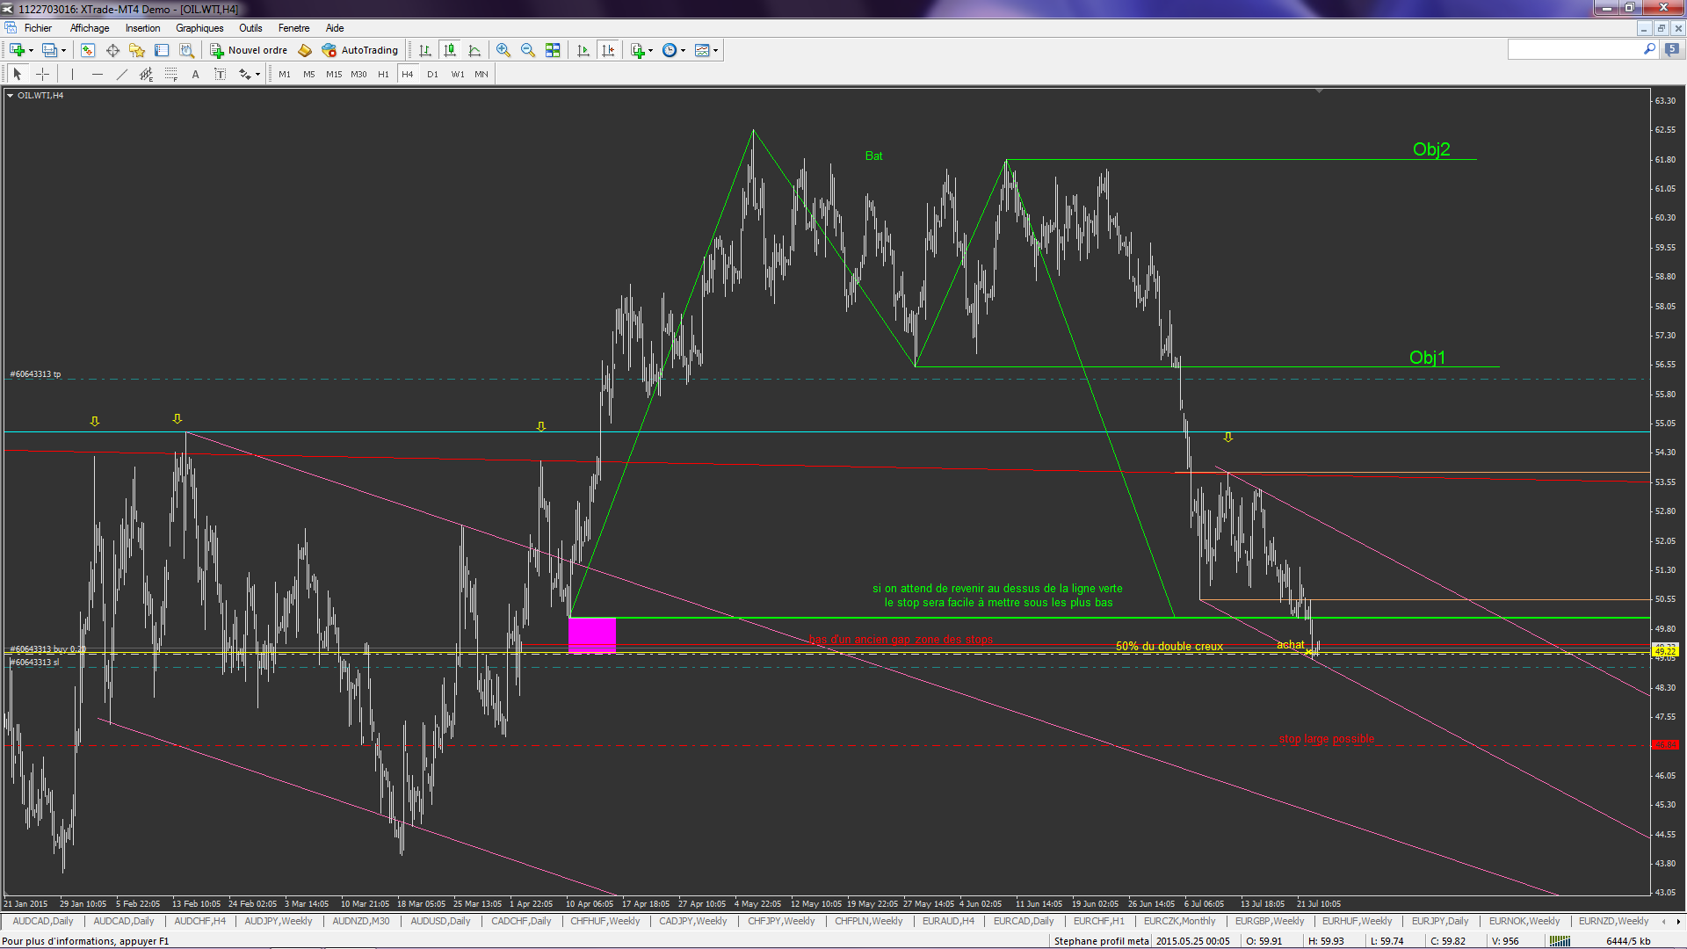Toggle the chart auto-scroll button
The height and width of the screenshot is (949, 1687).
[583, 50]
